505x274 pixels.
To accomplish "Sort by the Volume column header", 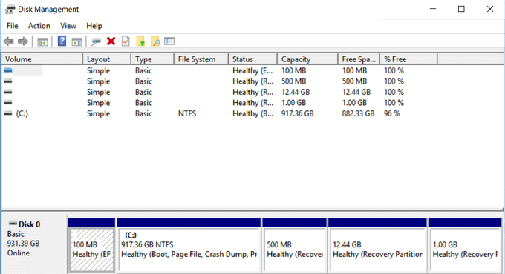I will [42, 59].
